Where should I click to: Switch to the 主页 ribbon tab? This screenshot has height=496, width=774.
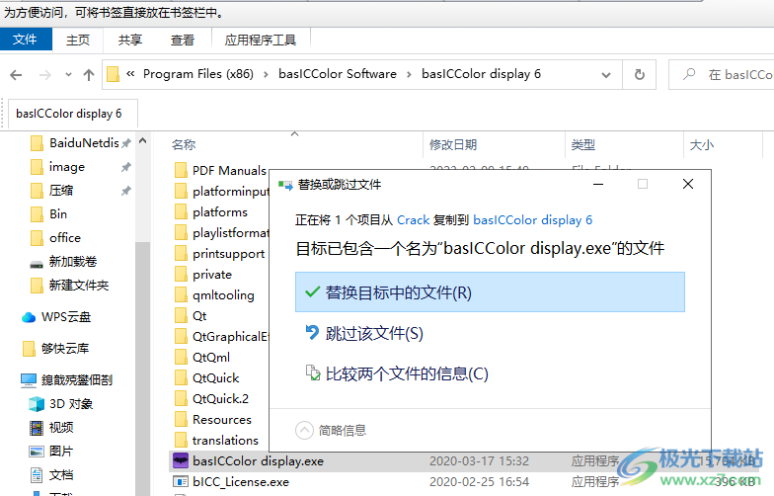point(78,40)
